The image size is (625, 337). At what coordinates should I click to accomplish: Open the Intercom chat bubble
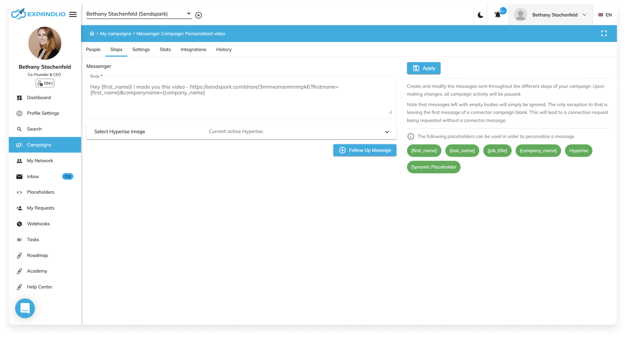(x=25, y=308)
